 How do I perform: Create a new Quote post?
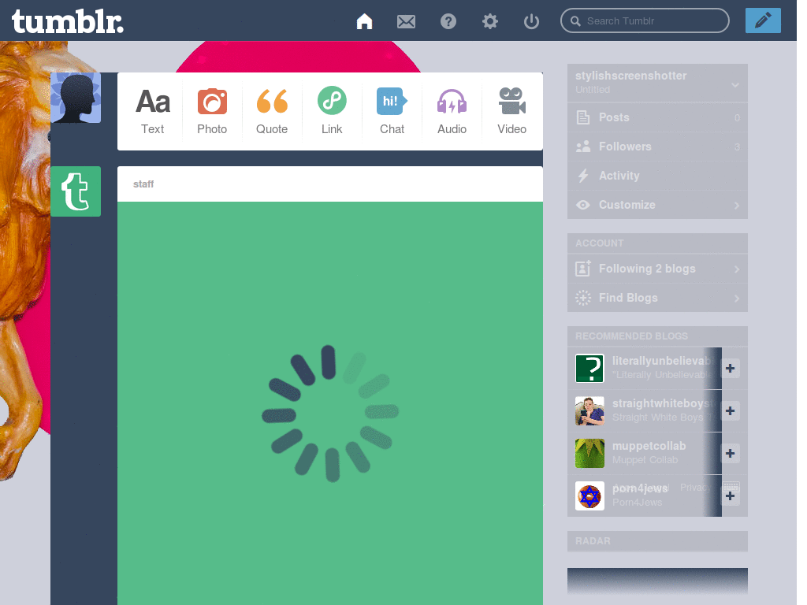[x=272, y=111]
